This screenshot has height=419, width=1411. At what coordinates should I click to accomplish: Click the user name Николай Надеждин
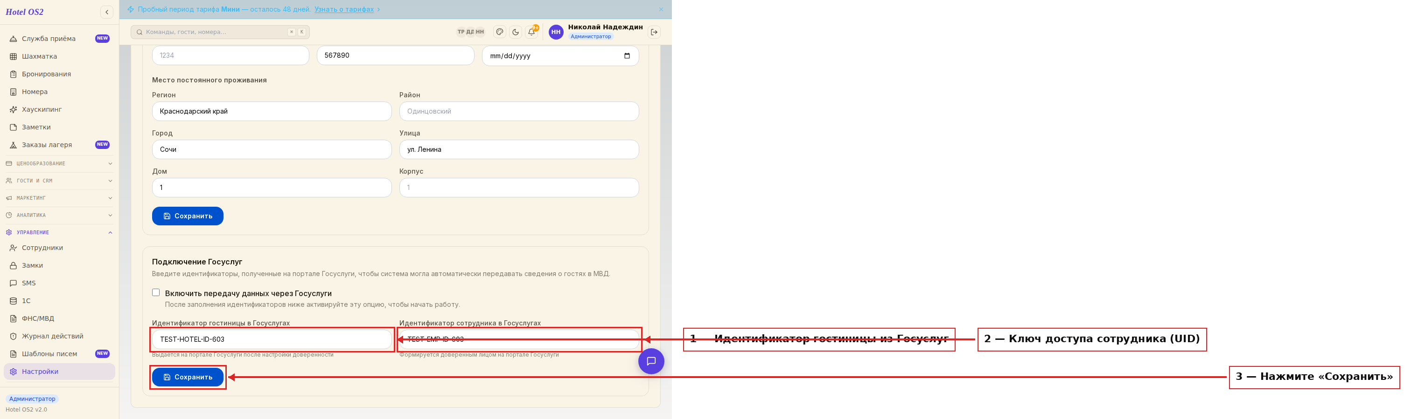tap(605, 27)
